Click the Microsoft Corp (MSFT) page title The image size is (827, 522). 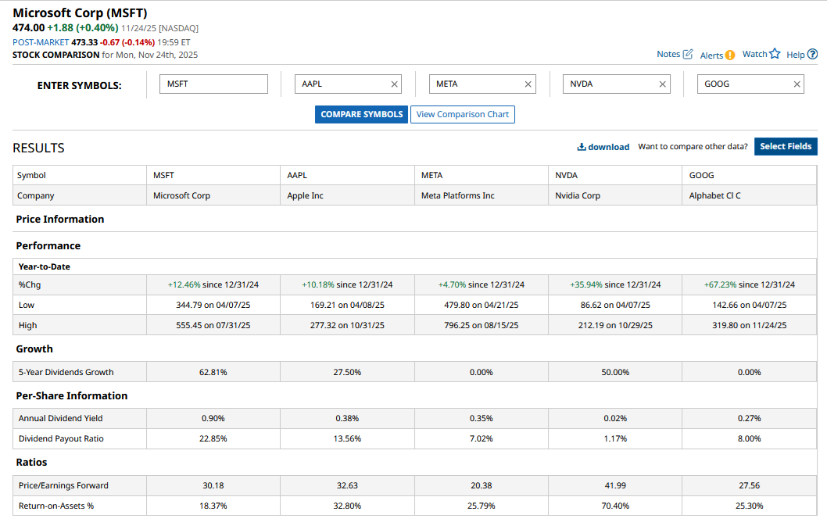[x=80, y=13]
